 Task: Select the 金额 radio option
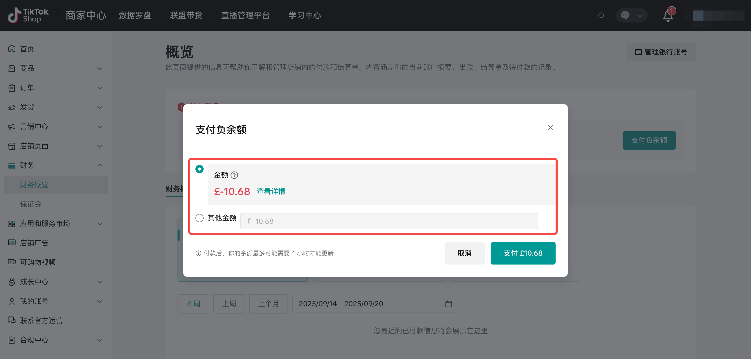tap(200, 169)
